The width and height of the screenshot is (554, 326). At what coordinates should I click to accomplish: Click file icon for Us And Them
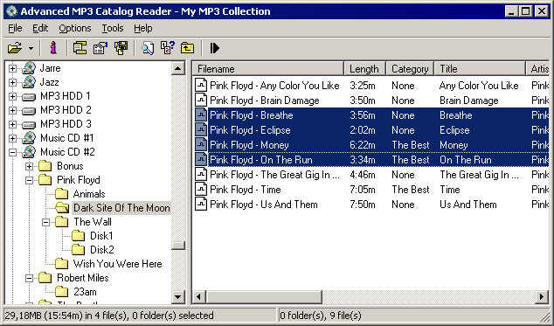tap(201, 204)
